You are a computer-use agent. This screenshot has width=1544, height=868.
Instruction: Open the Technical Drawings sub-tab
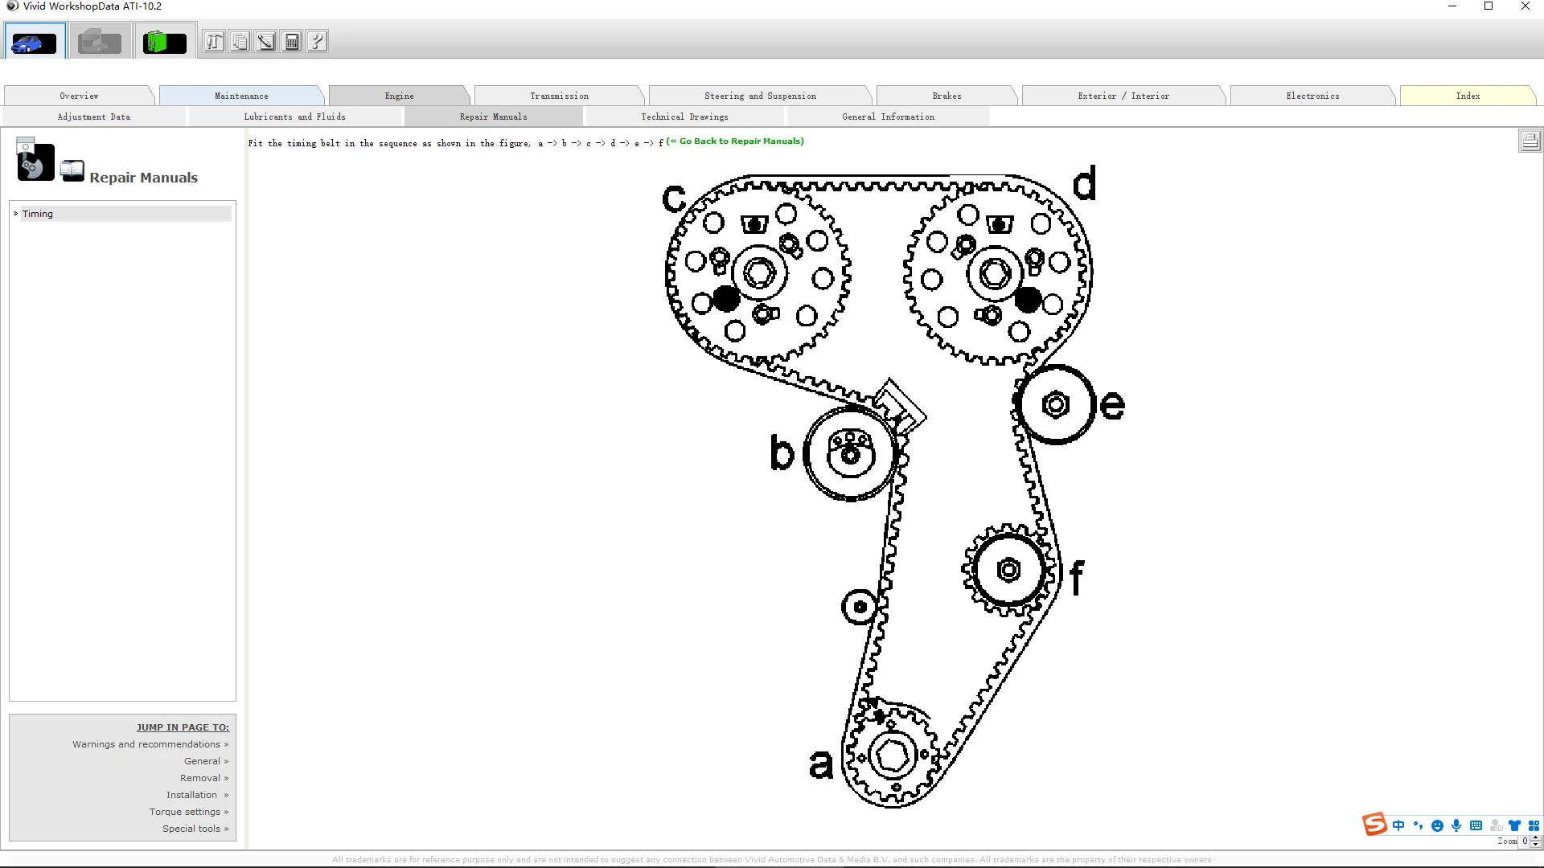click(684, 117)
